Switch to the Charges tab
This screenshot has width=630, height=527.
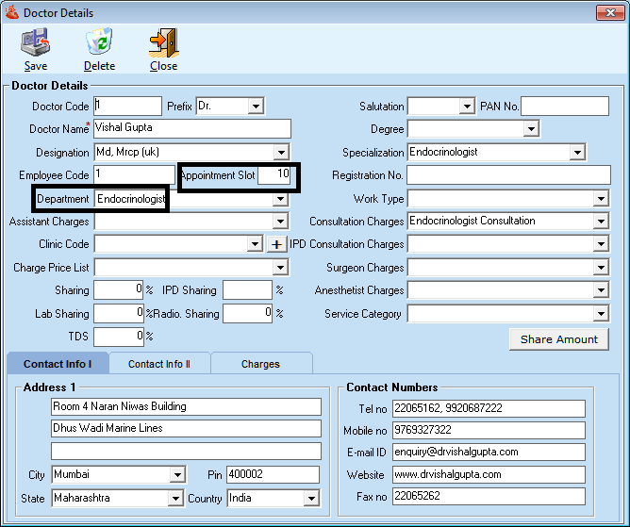(260, 364)
